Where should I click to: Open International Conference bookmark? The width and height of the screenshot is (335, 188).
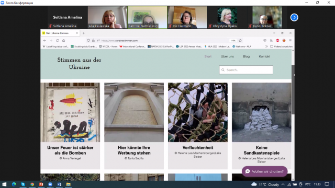point(132,46)
